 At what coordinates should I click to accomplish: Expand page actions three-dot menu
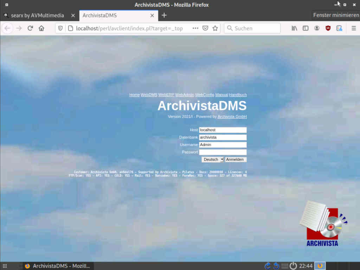point(195,28)
